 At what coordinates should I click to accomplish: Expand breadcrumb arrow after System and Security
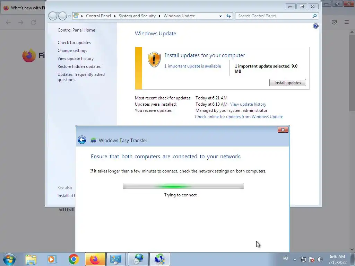click(x=159, y=16)
